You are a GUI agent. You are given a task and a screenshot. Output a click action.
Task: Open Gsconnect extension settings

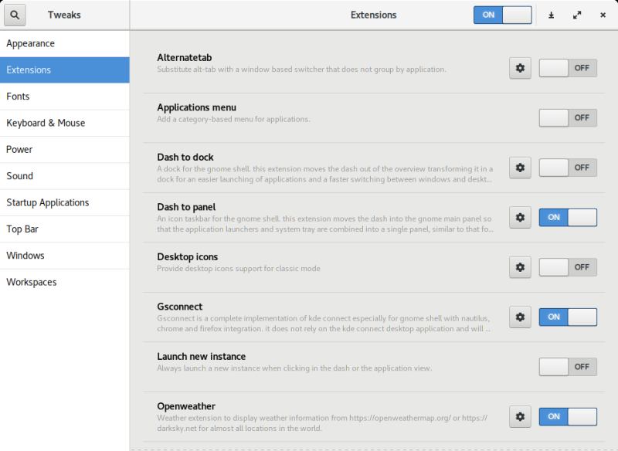click(520, 317)
